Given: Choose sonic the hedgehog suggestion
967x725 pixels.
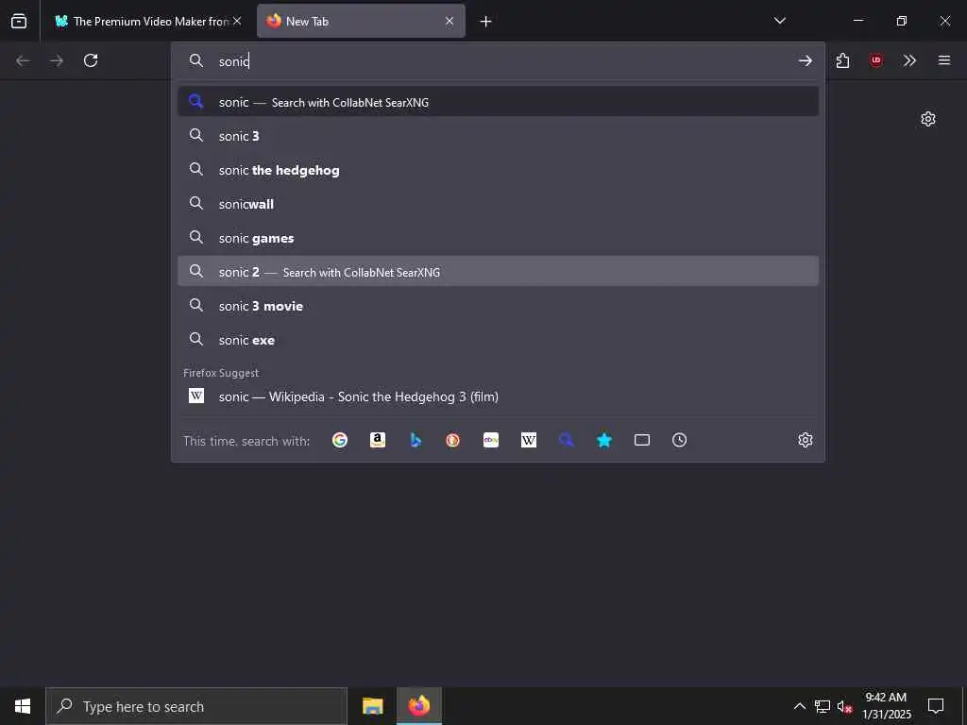Looking at the screenshot, I should click(x=498, y=170).
